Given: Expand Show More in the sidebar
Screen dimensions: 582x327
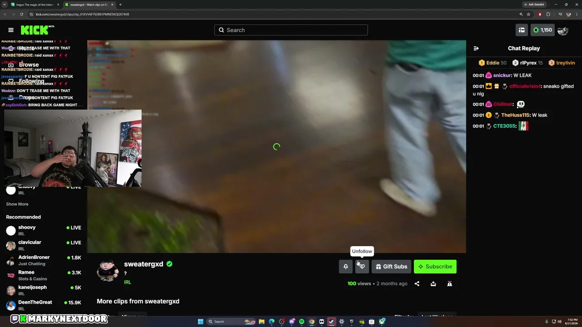Looking at the screenshot, I should click(x=17, y=204).
